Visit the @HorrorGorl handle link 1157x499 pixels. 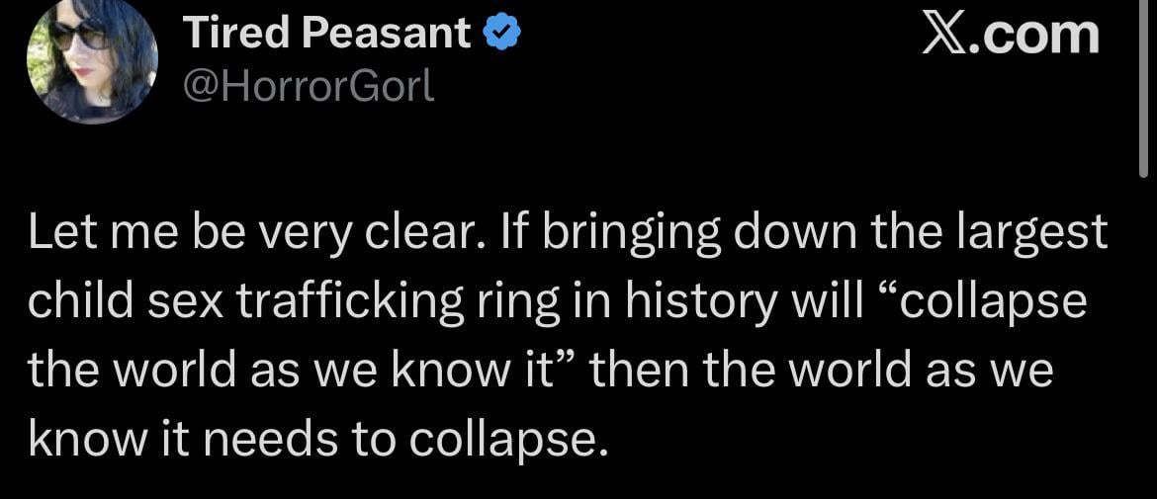click(309, 89)
